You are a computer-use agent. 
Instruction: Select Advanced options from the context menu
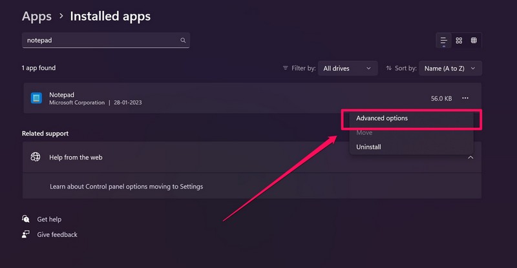(x=382, y=118)
